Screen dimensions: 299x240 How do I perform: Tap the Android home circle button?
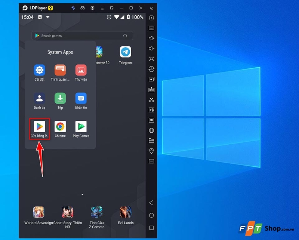point(151,215)
